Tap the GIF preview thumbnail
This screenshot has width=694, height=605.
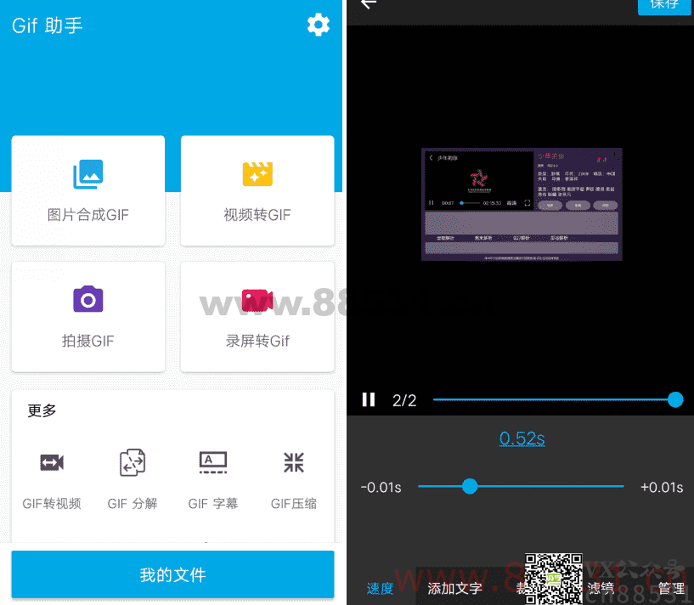pyautogui.click(x=522, y=204)
